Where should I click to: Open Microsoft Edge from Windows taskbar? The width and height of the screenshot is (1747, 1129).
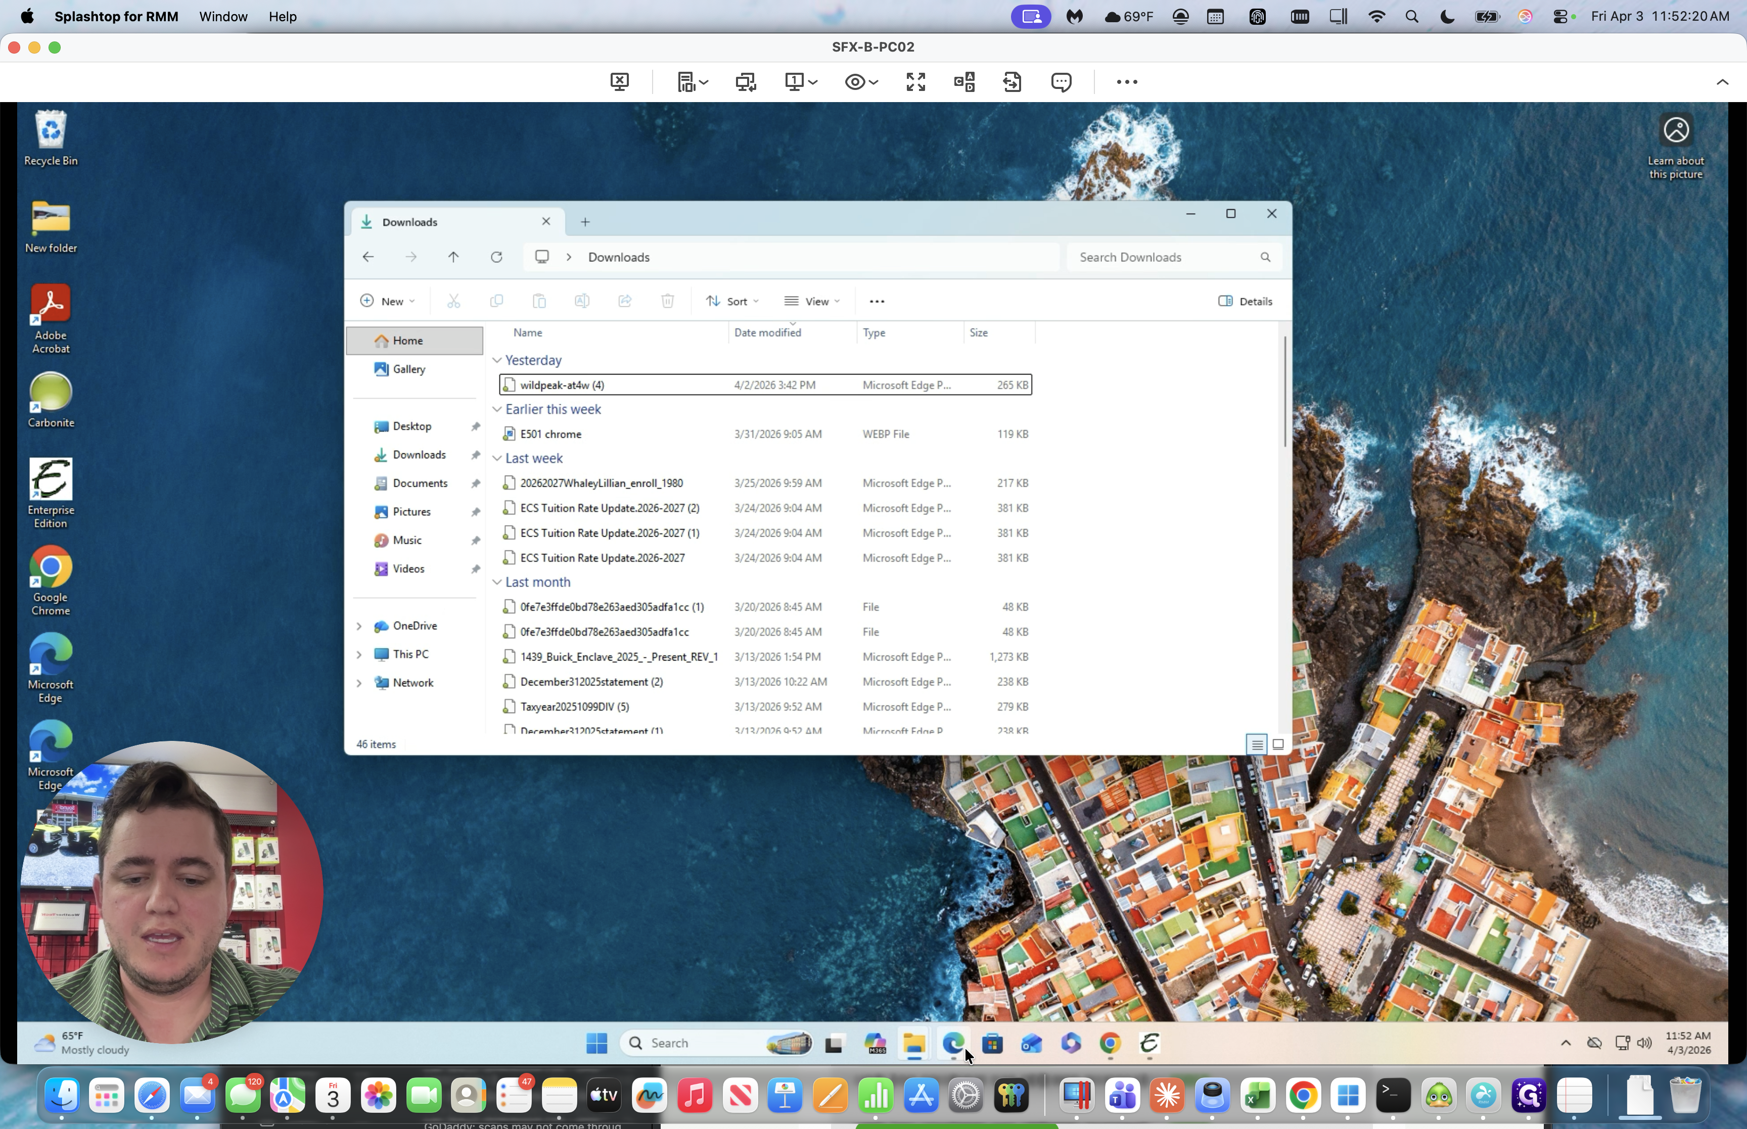[953, 1043]
